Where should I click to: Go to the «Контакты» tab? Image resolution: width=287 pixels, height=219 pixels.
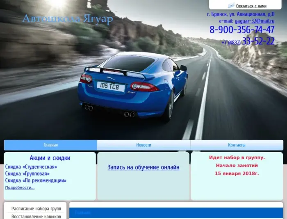pyautogui.click(x=237, y=145)
